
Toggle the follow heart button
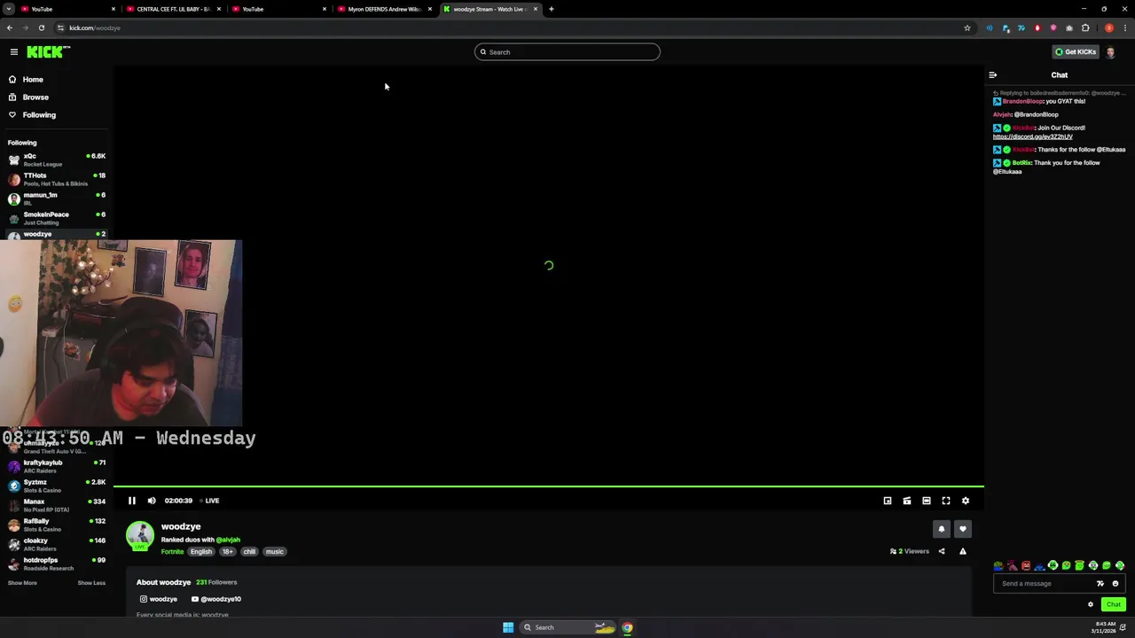pyautogui.click(x=963, y=529)
